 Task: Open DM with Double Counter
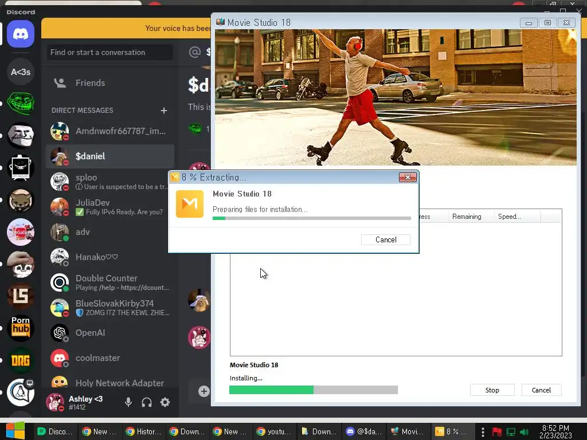tap(110, 282)
